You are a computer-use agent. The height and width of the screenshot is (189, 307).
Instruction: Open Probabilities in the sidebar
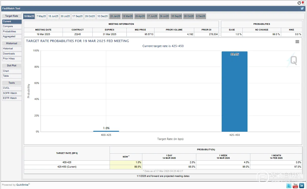12,31
